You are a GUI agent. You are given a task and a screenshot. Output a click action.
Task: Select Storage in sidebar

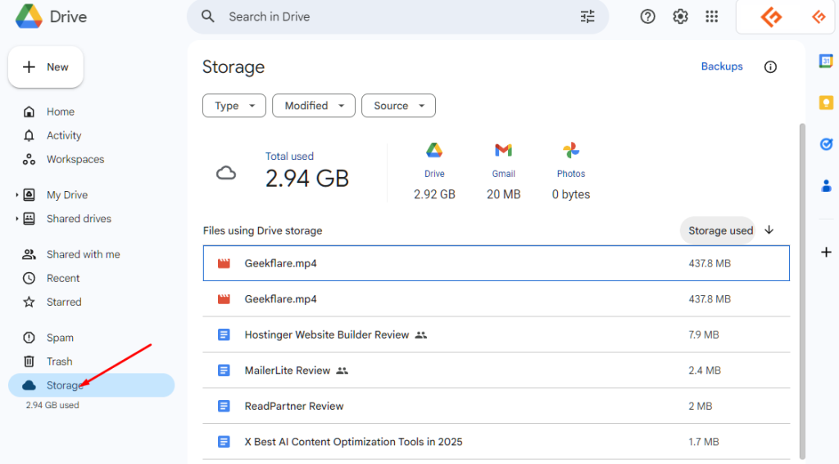tap(92, 385)
